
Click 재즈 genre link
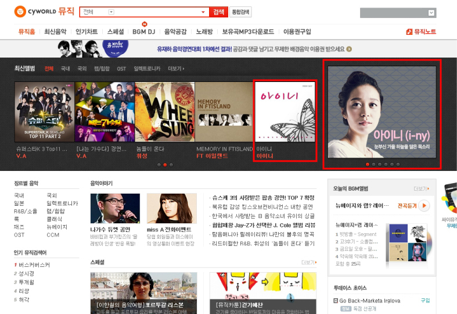(x=19, y=227)
